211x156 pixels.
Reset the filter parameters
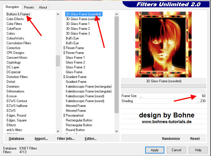tap(195, 139)
